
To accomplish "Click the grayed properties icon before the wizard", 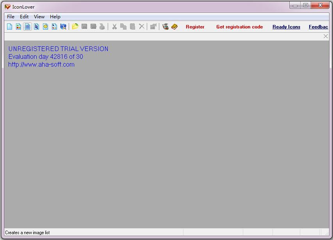I will (x=153, y=26).
